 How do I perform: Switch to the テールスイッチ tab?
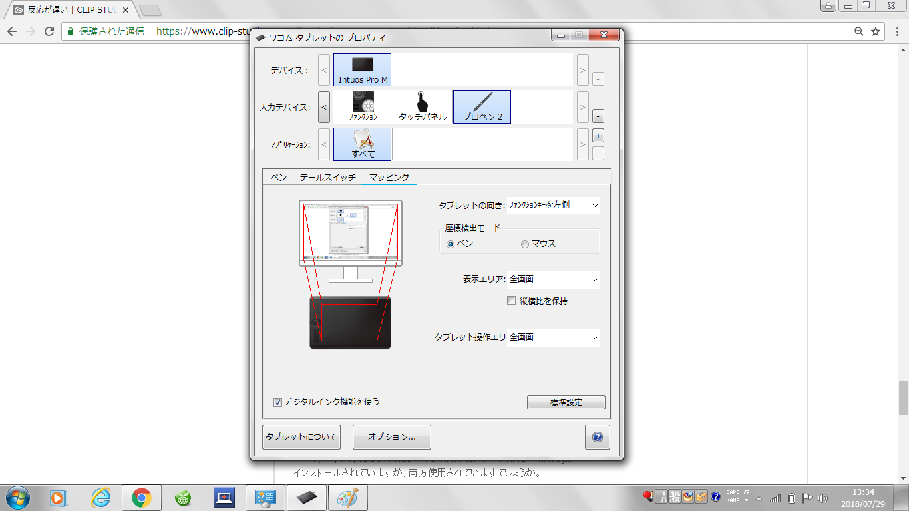coord(328,178)
